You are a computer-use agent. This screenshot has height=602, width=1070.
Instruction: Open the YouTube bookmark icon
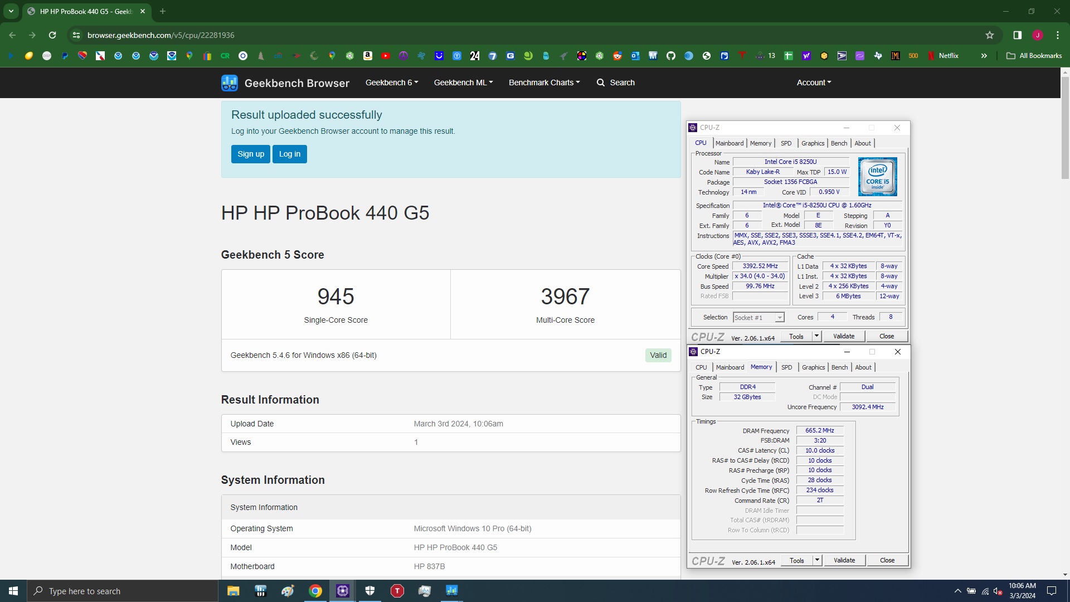(x=386, y=56)
